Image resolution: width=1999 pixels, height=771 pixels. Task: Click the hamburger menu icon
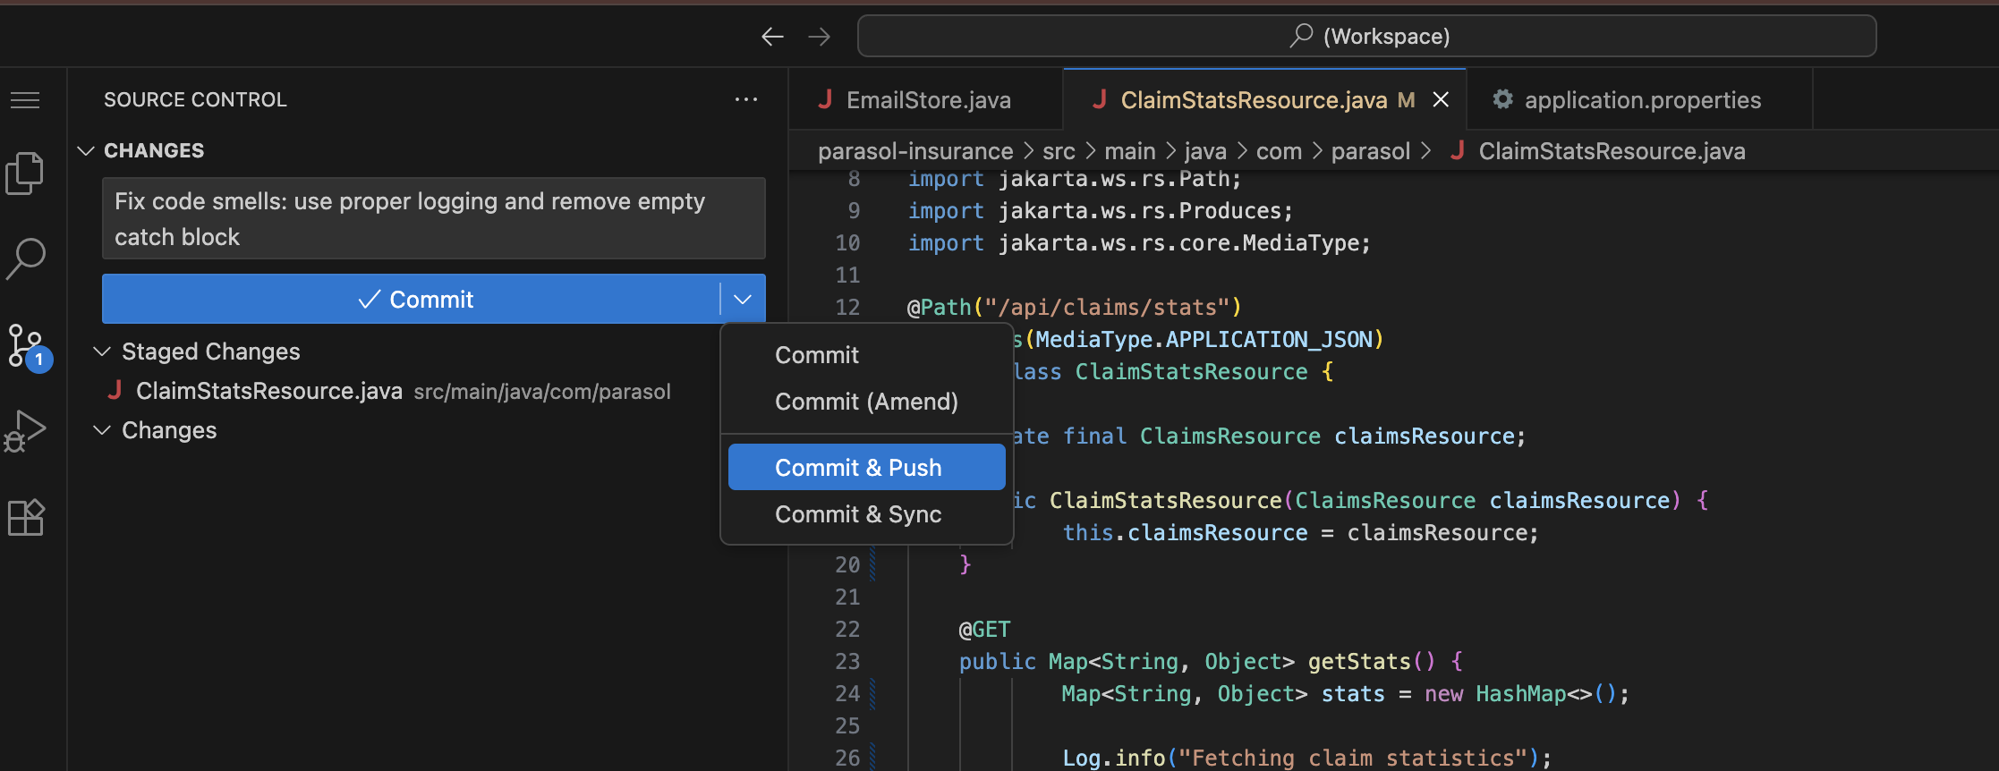pos(25,100)
